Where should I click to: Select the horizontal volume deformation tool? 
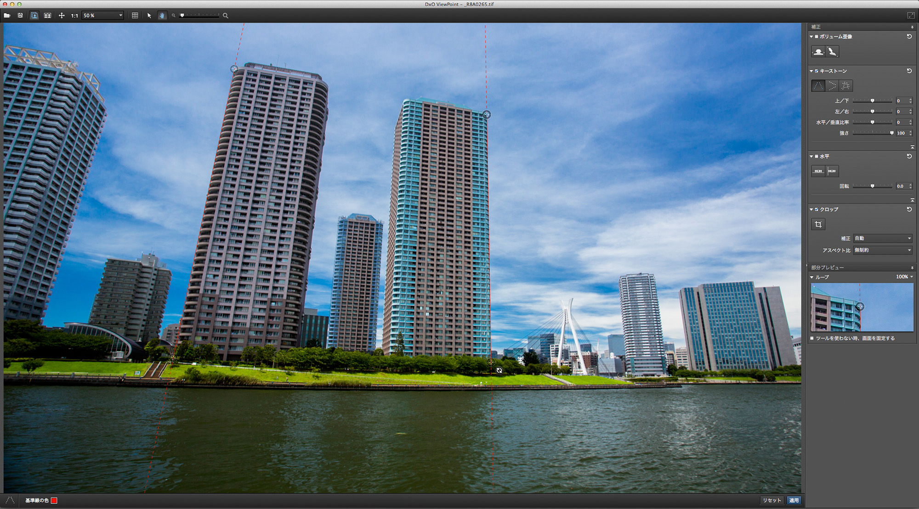pos(818,51)
